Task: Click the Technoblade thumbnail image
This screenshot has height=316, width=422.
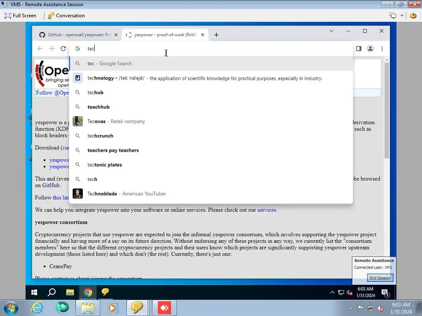Action: click(77, 194)
